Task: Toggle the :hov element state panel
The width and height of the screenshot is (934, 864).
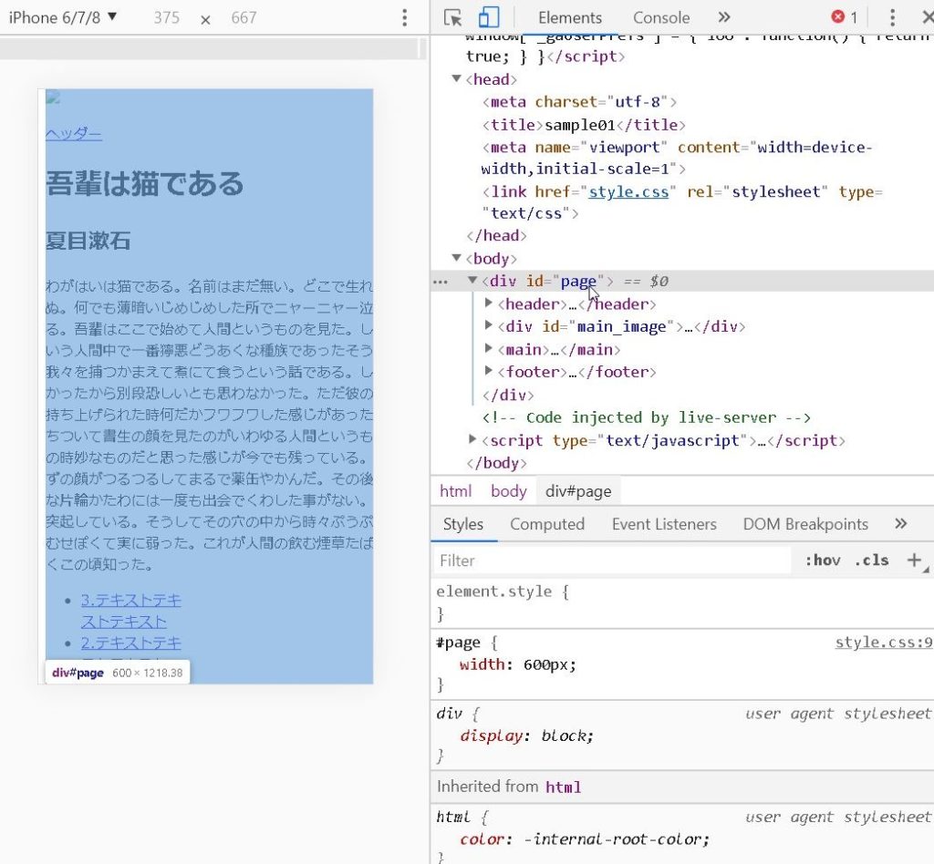Action: [822, 561]
